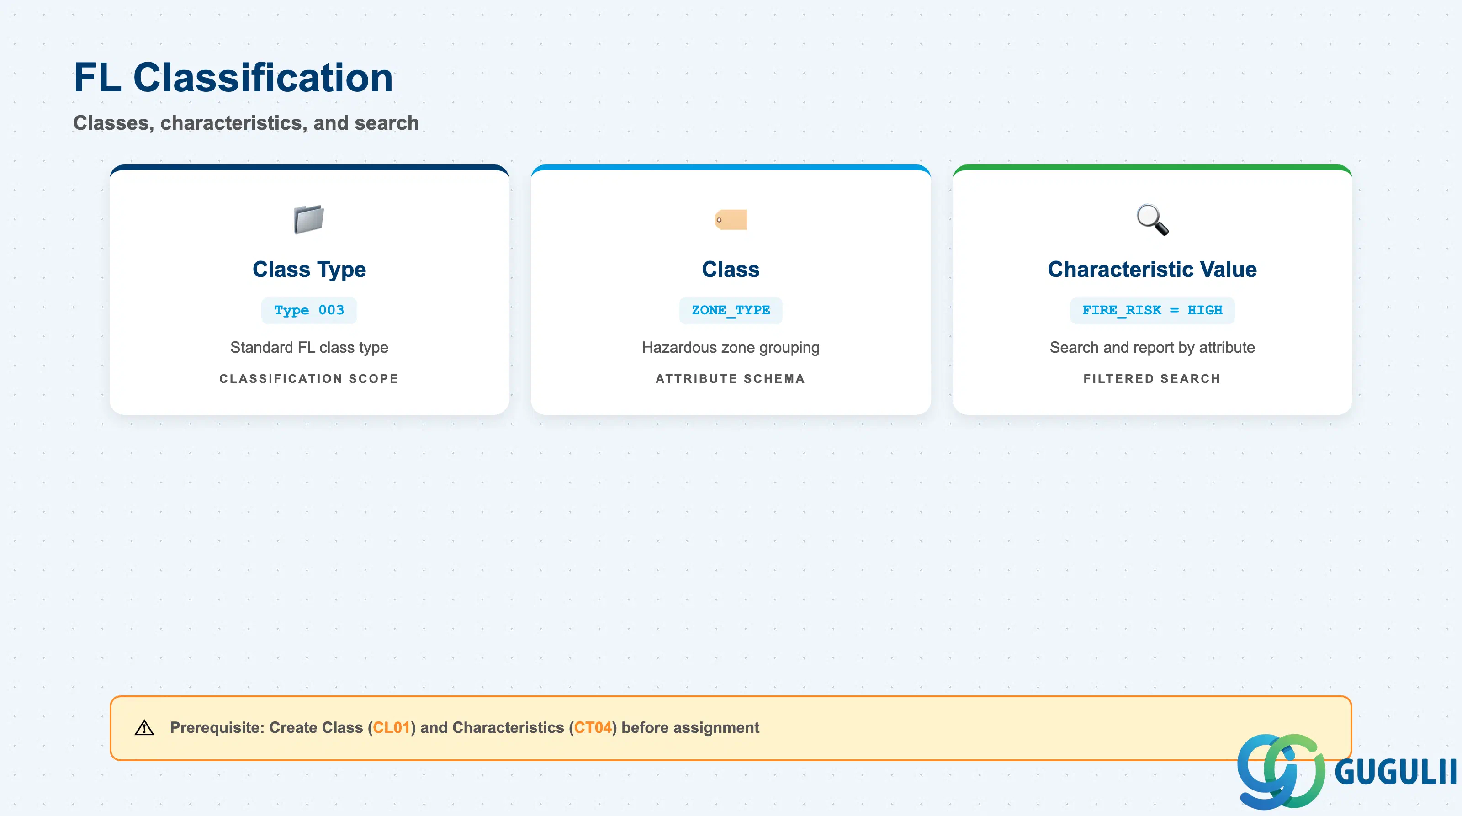Click the subtitle Classes, characteristics, and search
The image size is (1462, 816).
(246, 122)
